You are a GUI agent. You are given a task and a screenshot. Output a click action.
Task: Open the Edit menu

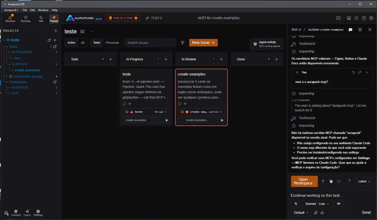[x=33, y=10]
